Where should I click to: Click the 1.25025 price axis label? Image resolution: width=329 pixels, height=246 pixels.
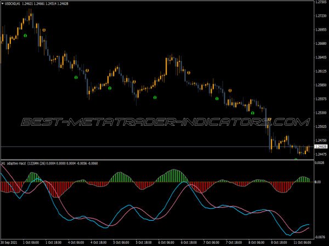click(321, 127)
